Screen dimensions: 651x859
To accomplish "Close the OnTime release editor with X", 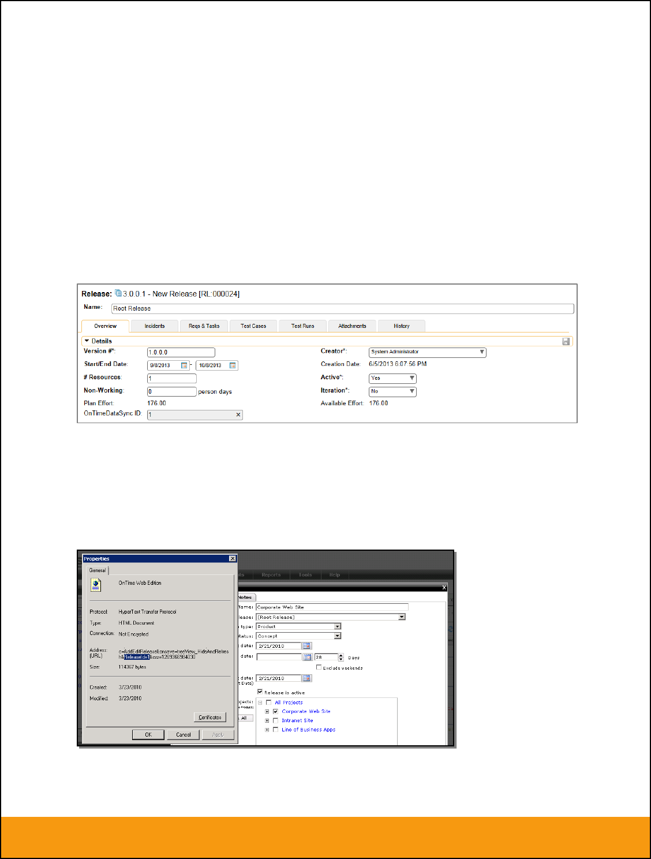I will [444, 587].
